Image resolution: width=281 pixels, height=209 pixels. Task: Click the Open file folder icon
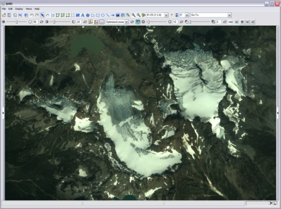4,15
